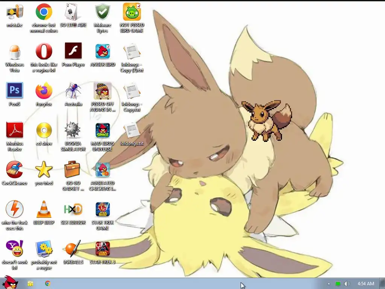Screen dimensions: 385x289
Task: Select the 'STAR TREK GAME' icon
Action: coord(103,209)
